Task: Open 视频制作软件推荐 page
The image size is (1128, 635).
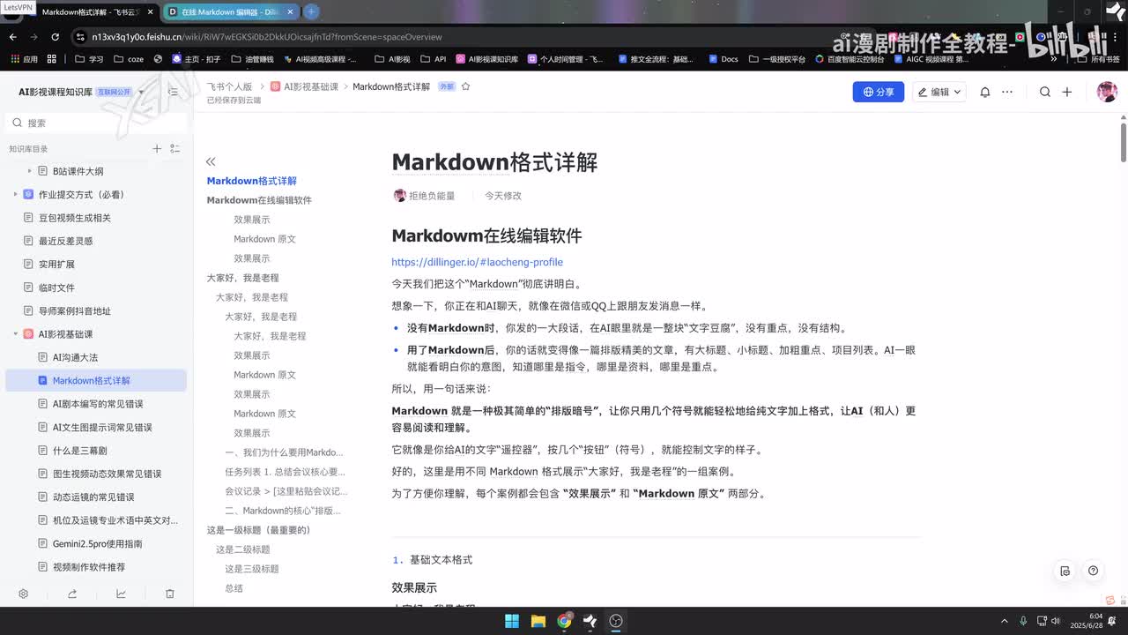Action: click(89, 567)
